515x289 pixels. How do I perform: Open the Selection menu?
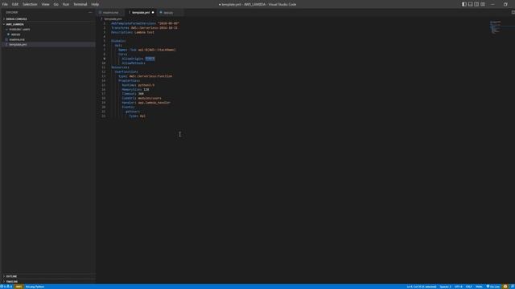click(x=30, y=4)
